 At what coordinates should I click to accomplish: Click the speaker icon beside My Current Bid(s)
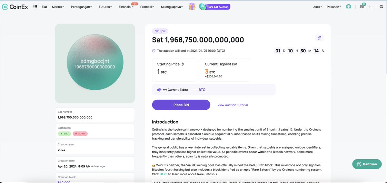point(159,90)
